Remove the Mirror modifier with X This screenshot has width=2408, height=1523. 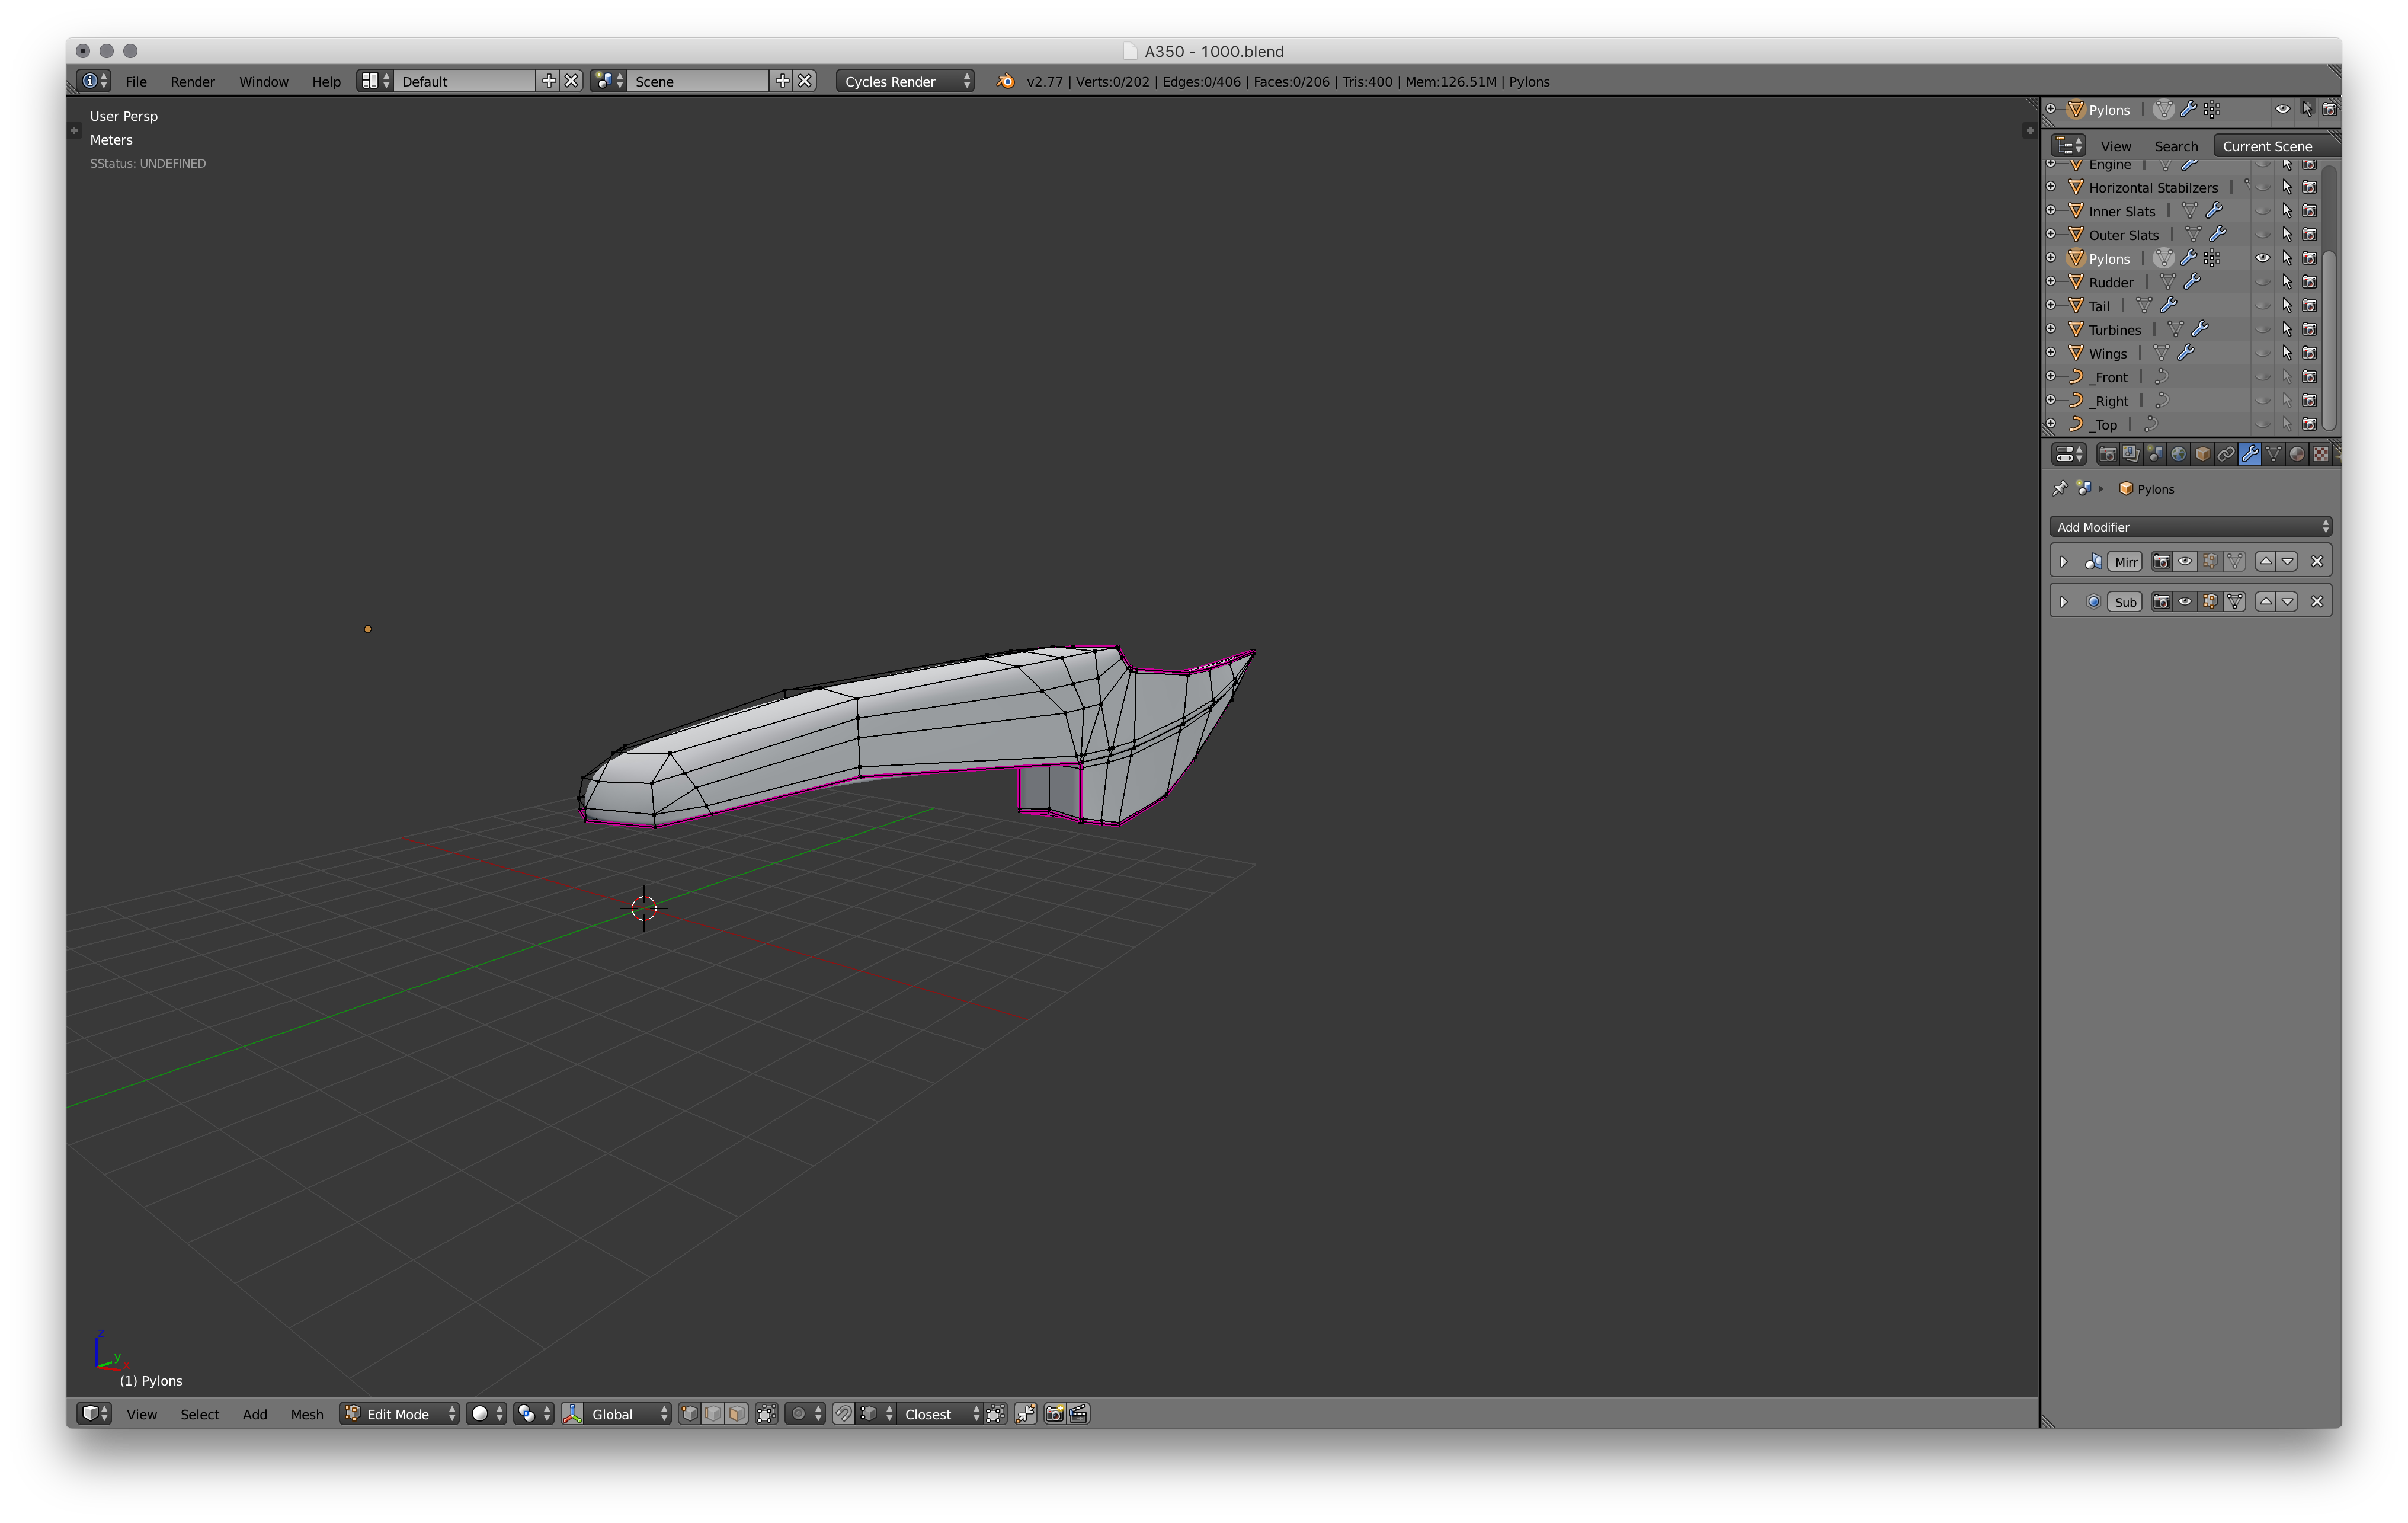tap(2317, 561)
